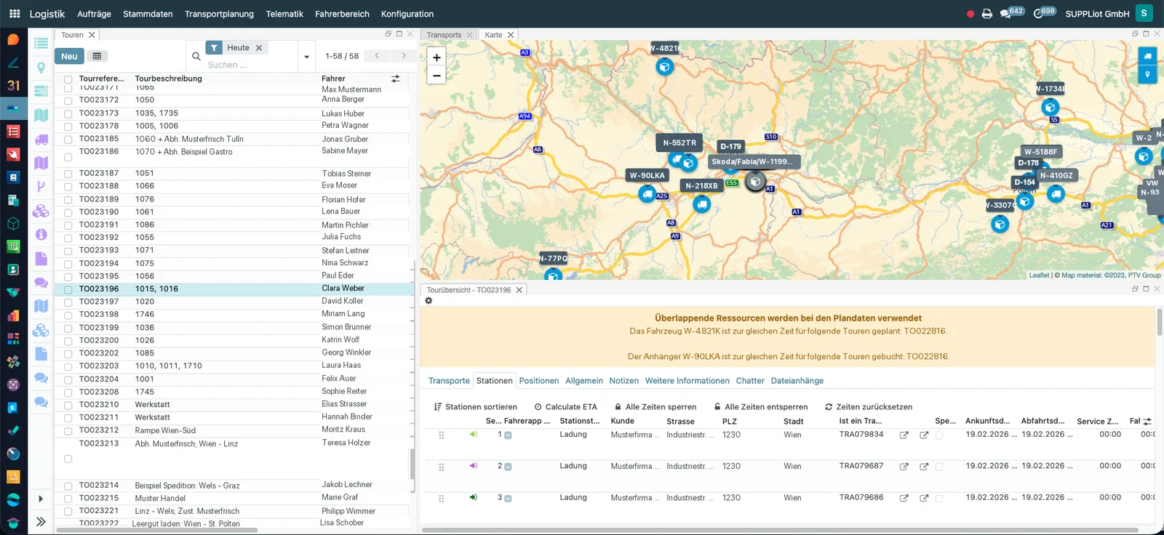Click Stationen sortieren

tap(475, 407)
